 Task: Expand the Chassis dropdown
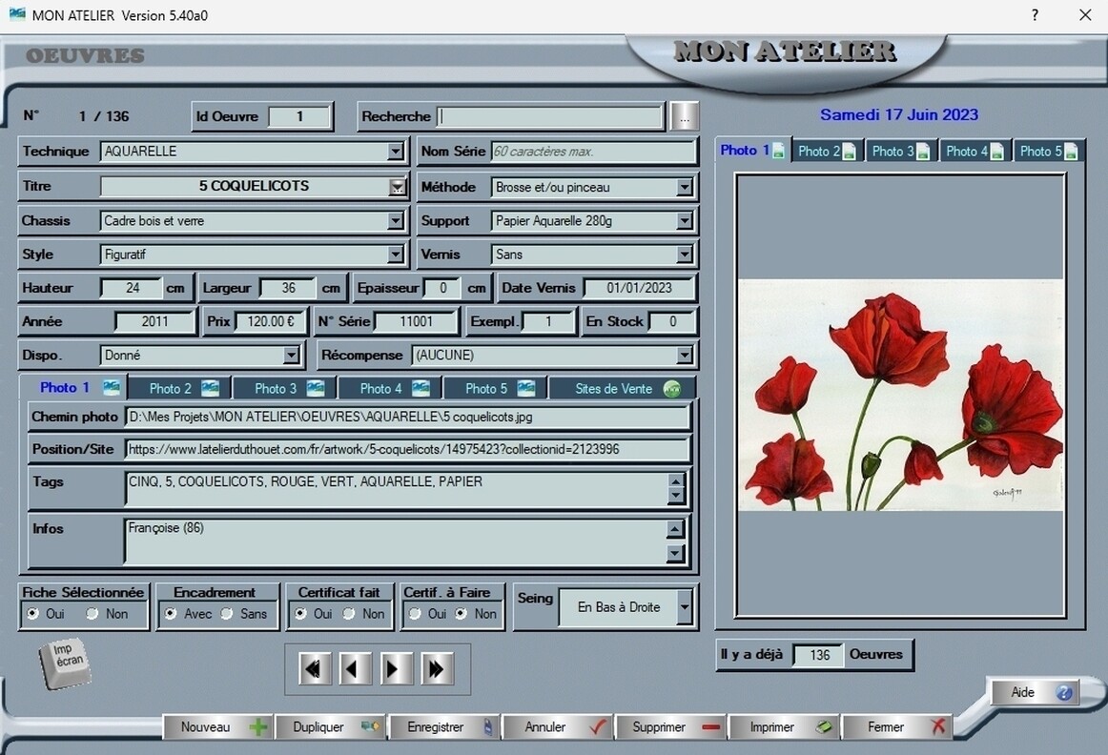[396, 221]
